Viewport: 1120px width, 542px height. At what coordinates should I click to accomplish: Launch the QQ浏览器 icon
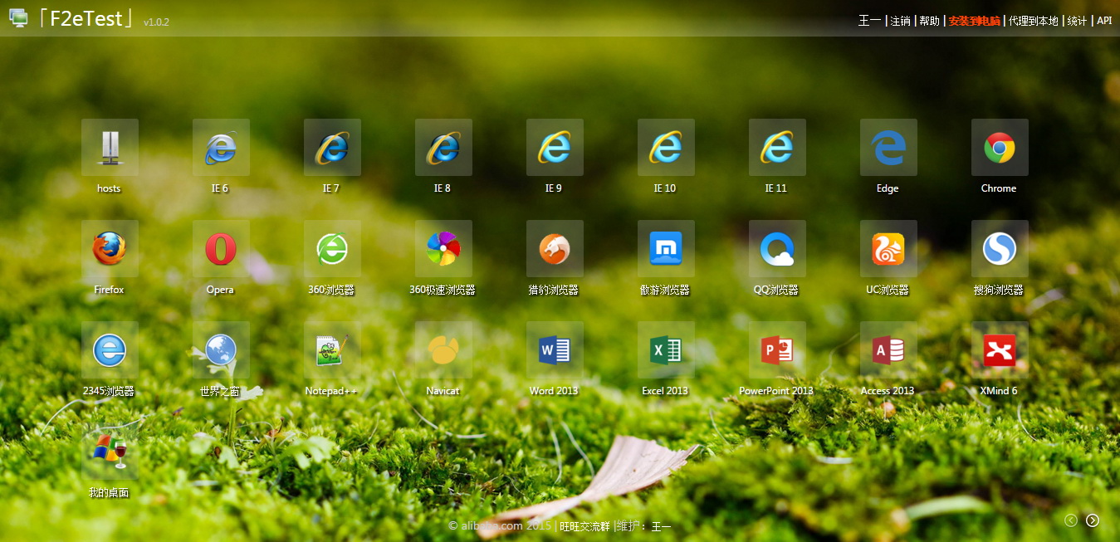(x=777, y=249)
